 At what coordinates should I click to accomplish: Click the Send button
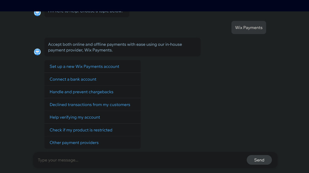259,160
